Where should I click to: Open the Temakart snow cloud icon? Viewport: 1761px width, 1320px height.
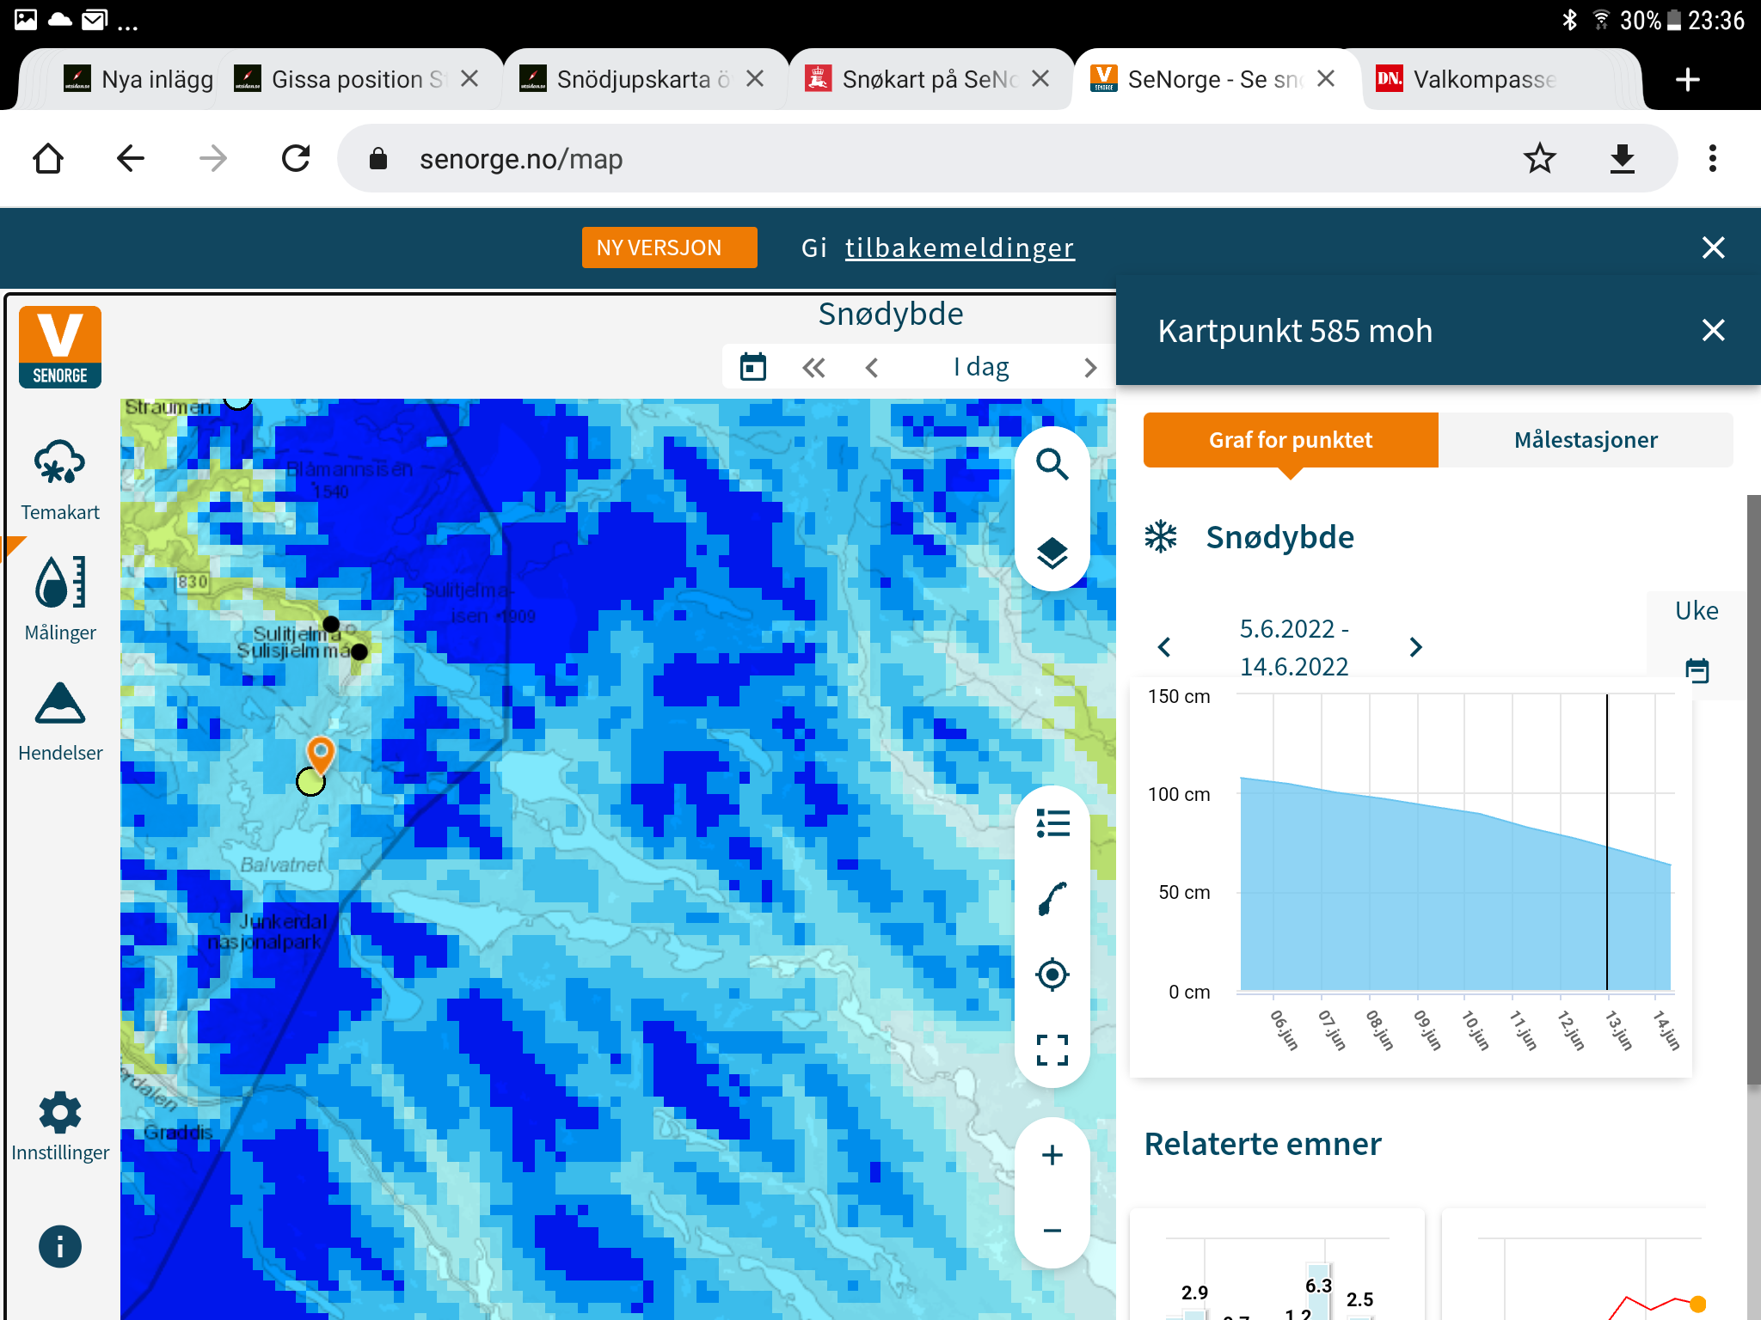tap(59, 464)
